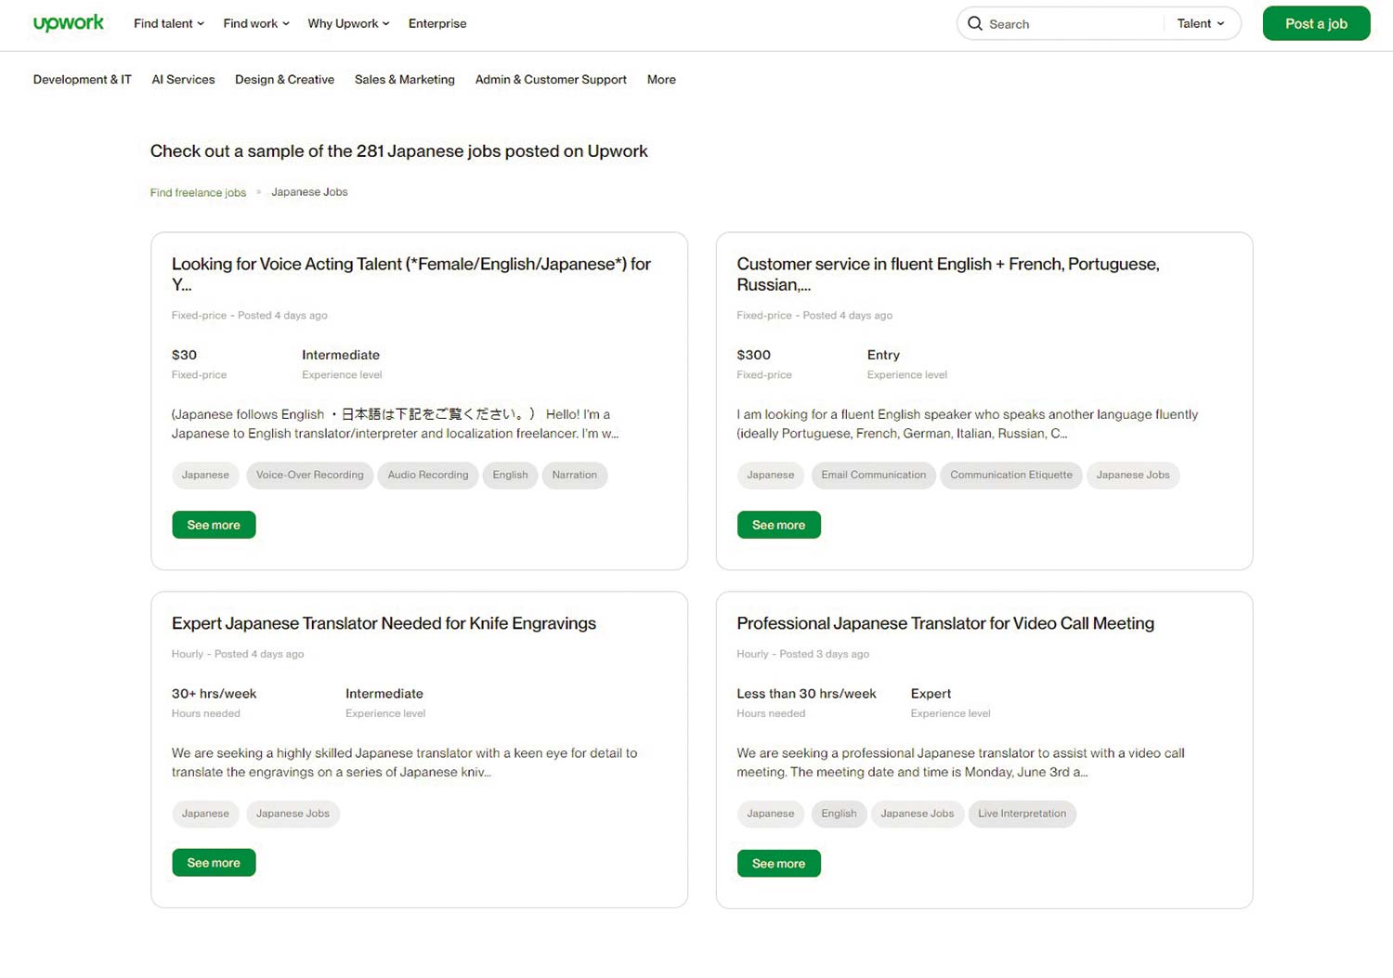Screen dimensions: 1393x978
Task: Open the Talent search type dropdown
Action: click(x=1201, y=23)
